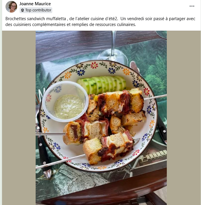Open the muffaletta skewers photo
Viewport: 201px width, 205px height.
pos(101,118)
